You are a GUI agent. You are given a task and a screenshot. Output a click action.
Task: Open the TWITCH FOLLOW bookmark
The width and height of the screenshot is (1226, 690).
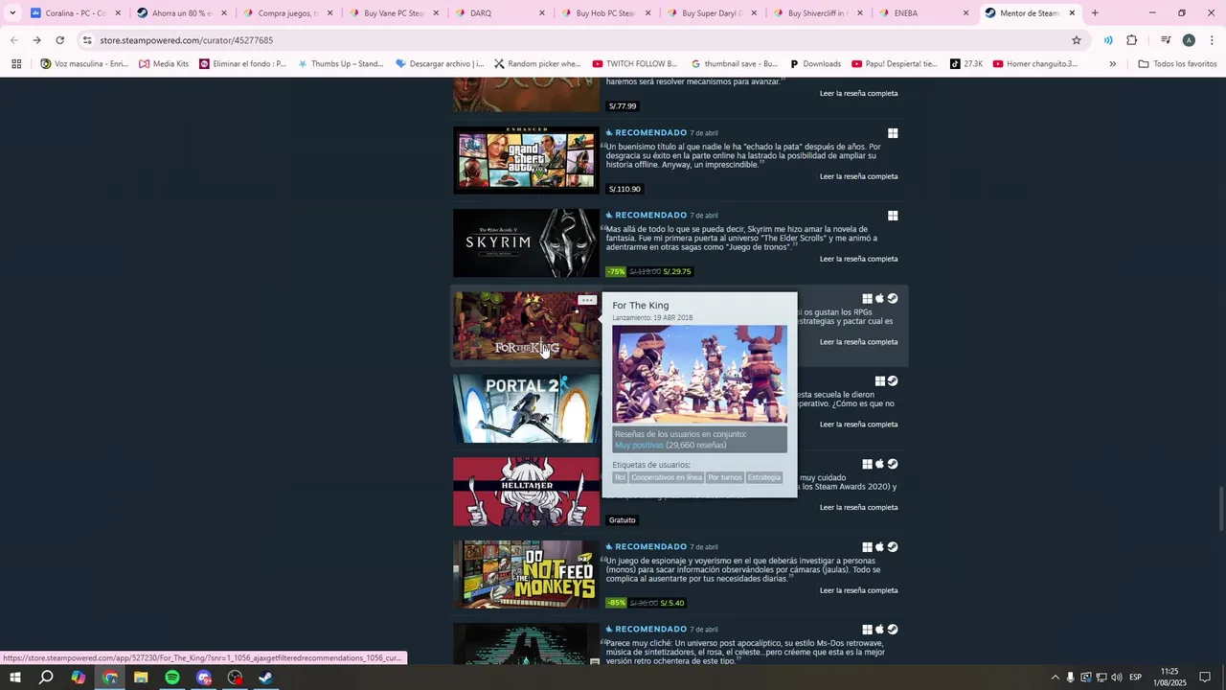pyautogui.click(x=635, y=64)
